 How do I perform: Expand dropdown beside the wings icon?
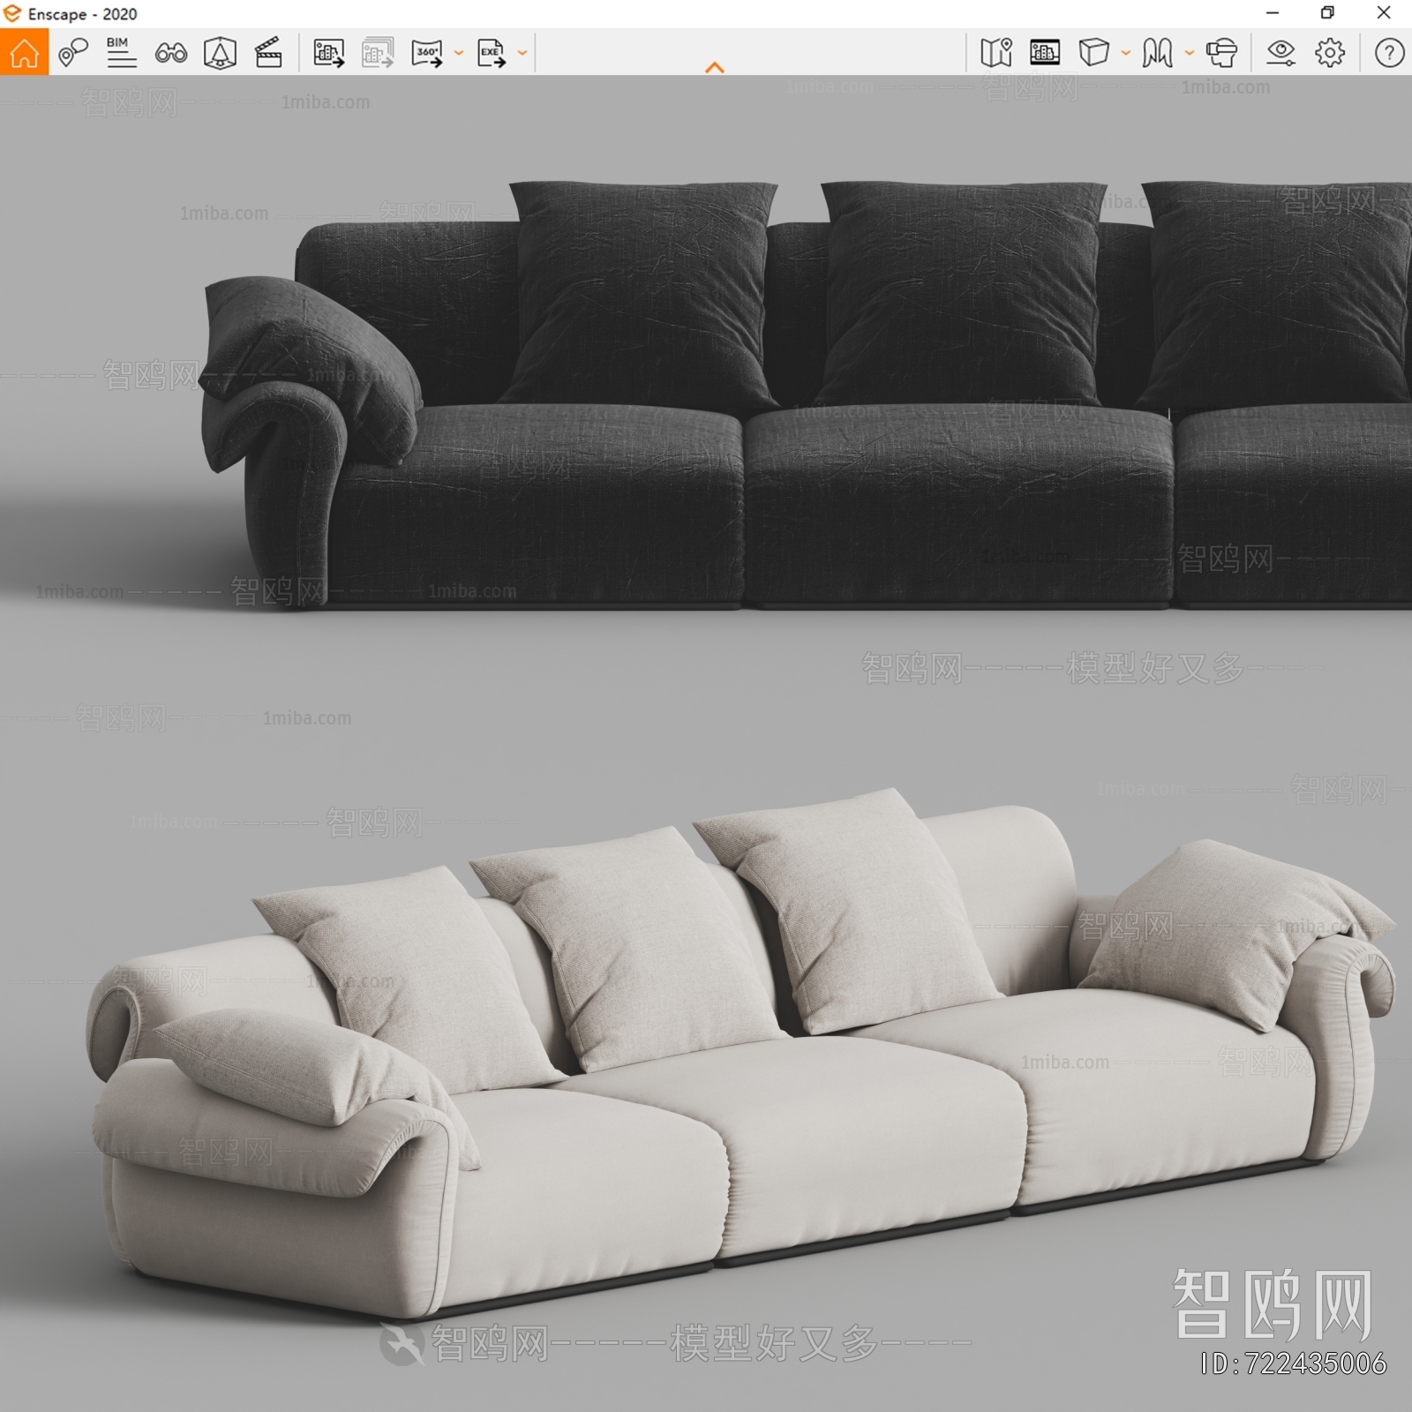coord(1190,53)
